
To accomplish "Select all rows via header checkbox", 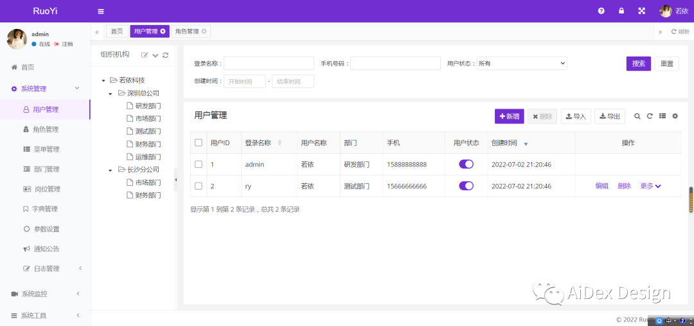I will coord(199,143).
